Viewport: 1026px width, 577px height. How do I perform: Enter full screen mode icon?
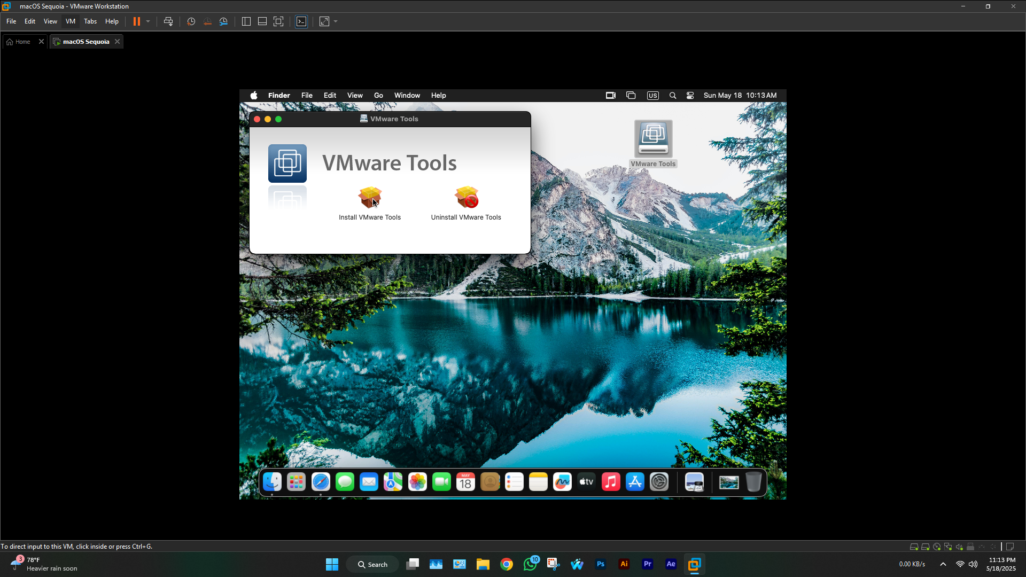tap(278, 21)
